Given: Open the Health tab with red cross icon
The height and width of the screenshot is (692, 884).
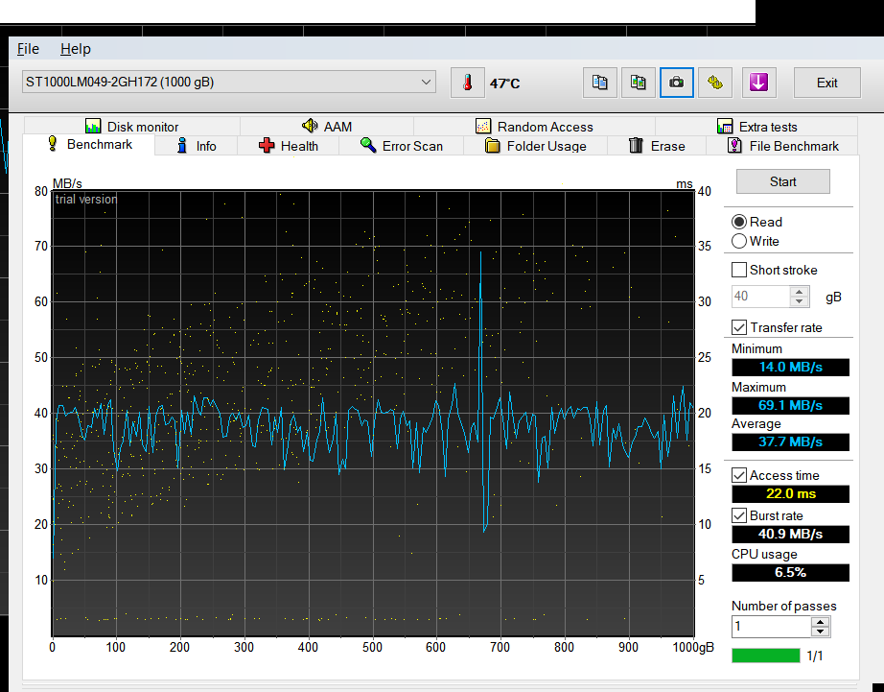Looking at the screenshot, I should click(288, 146).
